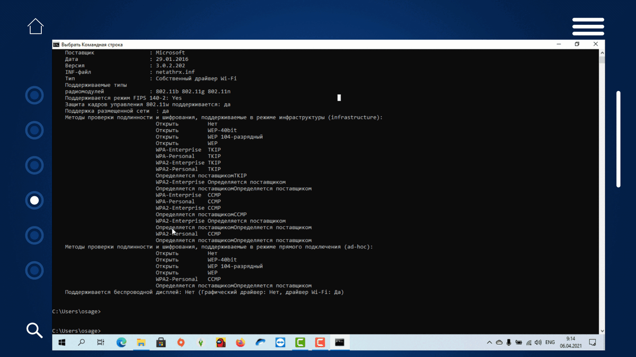Click the ad-hoc mode header line
The height and width of the screenshot is (357, 636).
pos(219,247)
